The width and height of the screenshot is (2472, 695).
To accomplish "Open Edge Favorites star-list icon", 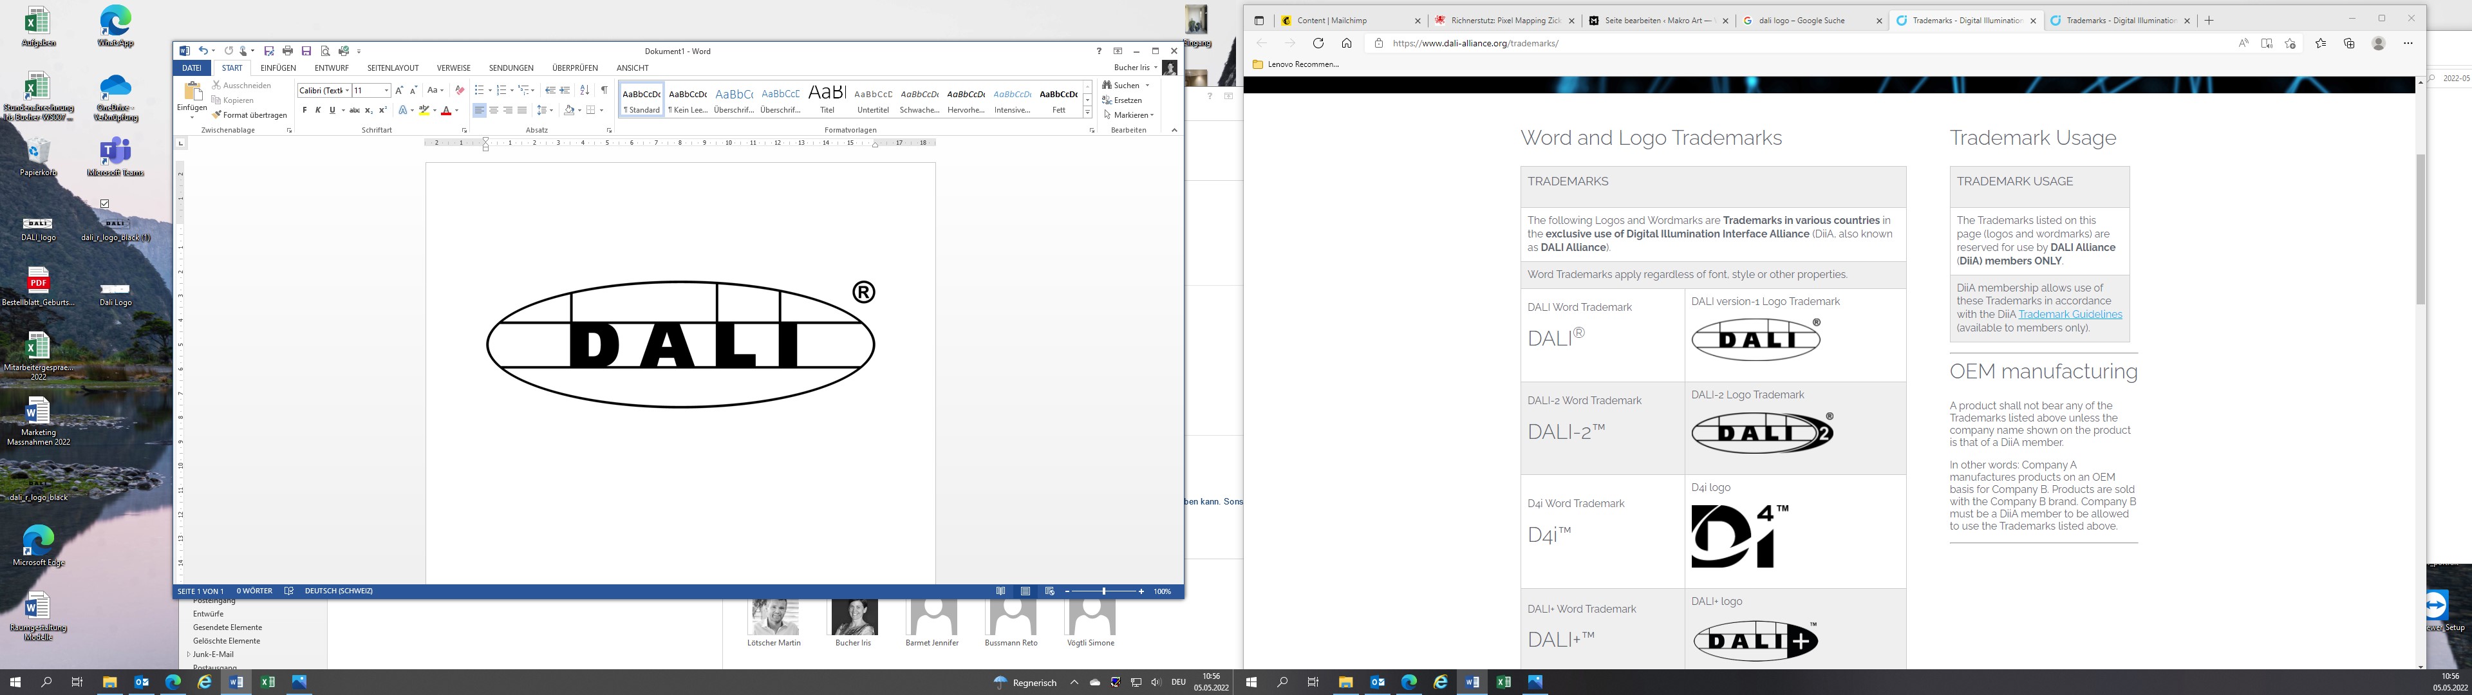I will click(2320, 43).
